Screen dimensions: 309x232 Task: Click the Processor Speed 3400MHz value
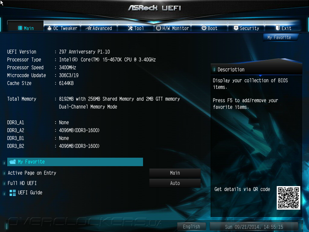[68, 67]
